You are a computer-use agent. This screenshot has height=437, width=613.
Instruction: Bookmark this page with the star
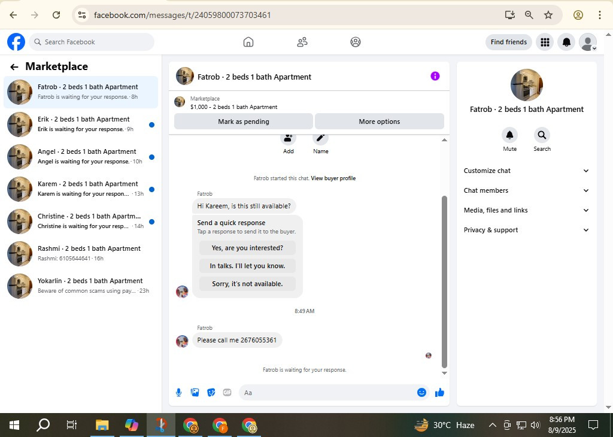coord(548,15)
